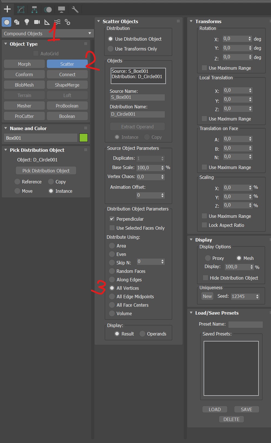Open the Compound Objects category dropdown
Screen dimensions: 271x443
(47, 34)
